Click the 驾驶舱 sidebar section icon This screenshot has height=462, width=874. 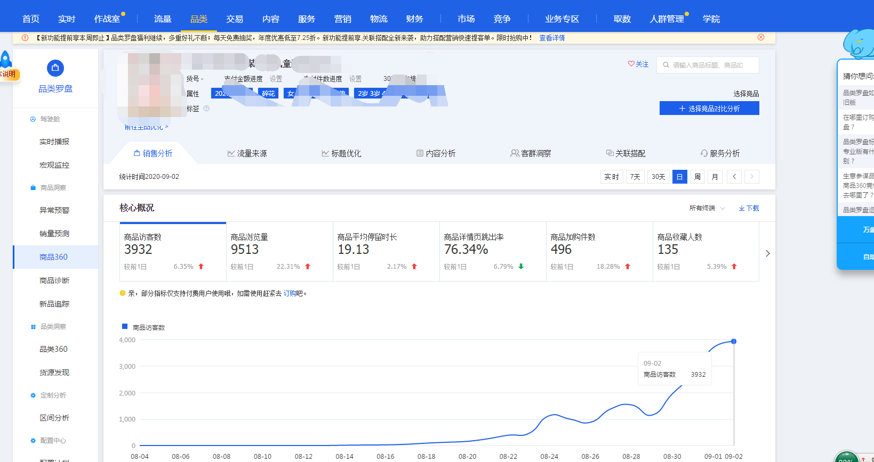pos(33,119)
